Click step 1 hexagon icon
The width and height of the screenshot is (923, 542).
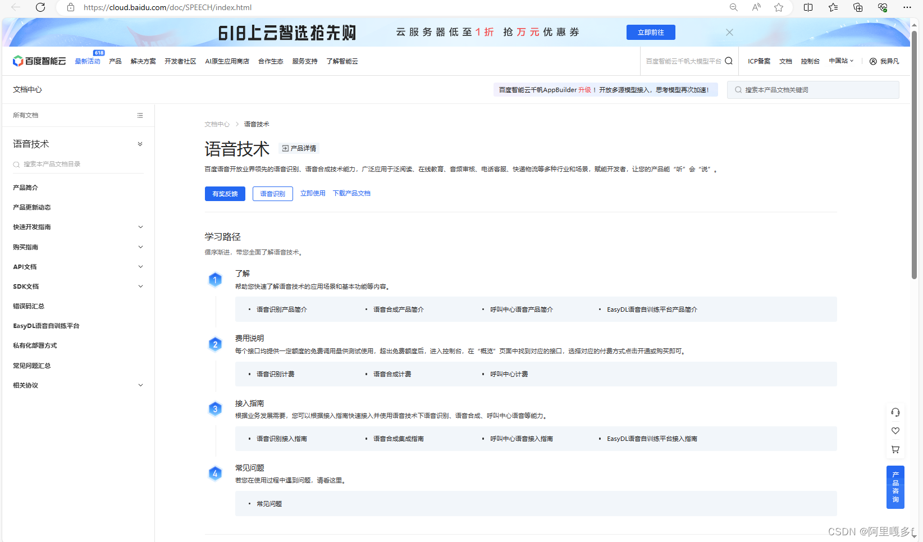215,280
